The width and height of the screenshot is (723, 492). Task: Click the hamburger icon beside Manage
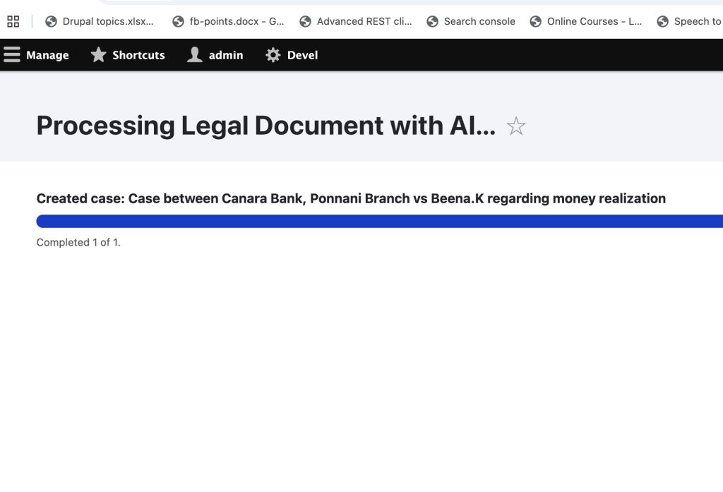coord(12,55)
